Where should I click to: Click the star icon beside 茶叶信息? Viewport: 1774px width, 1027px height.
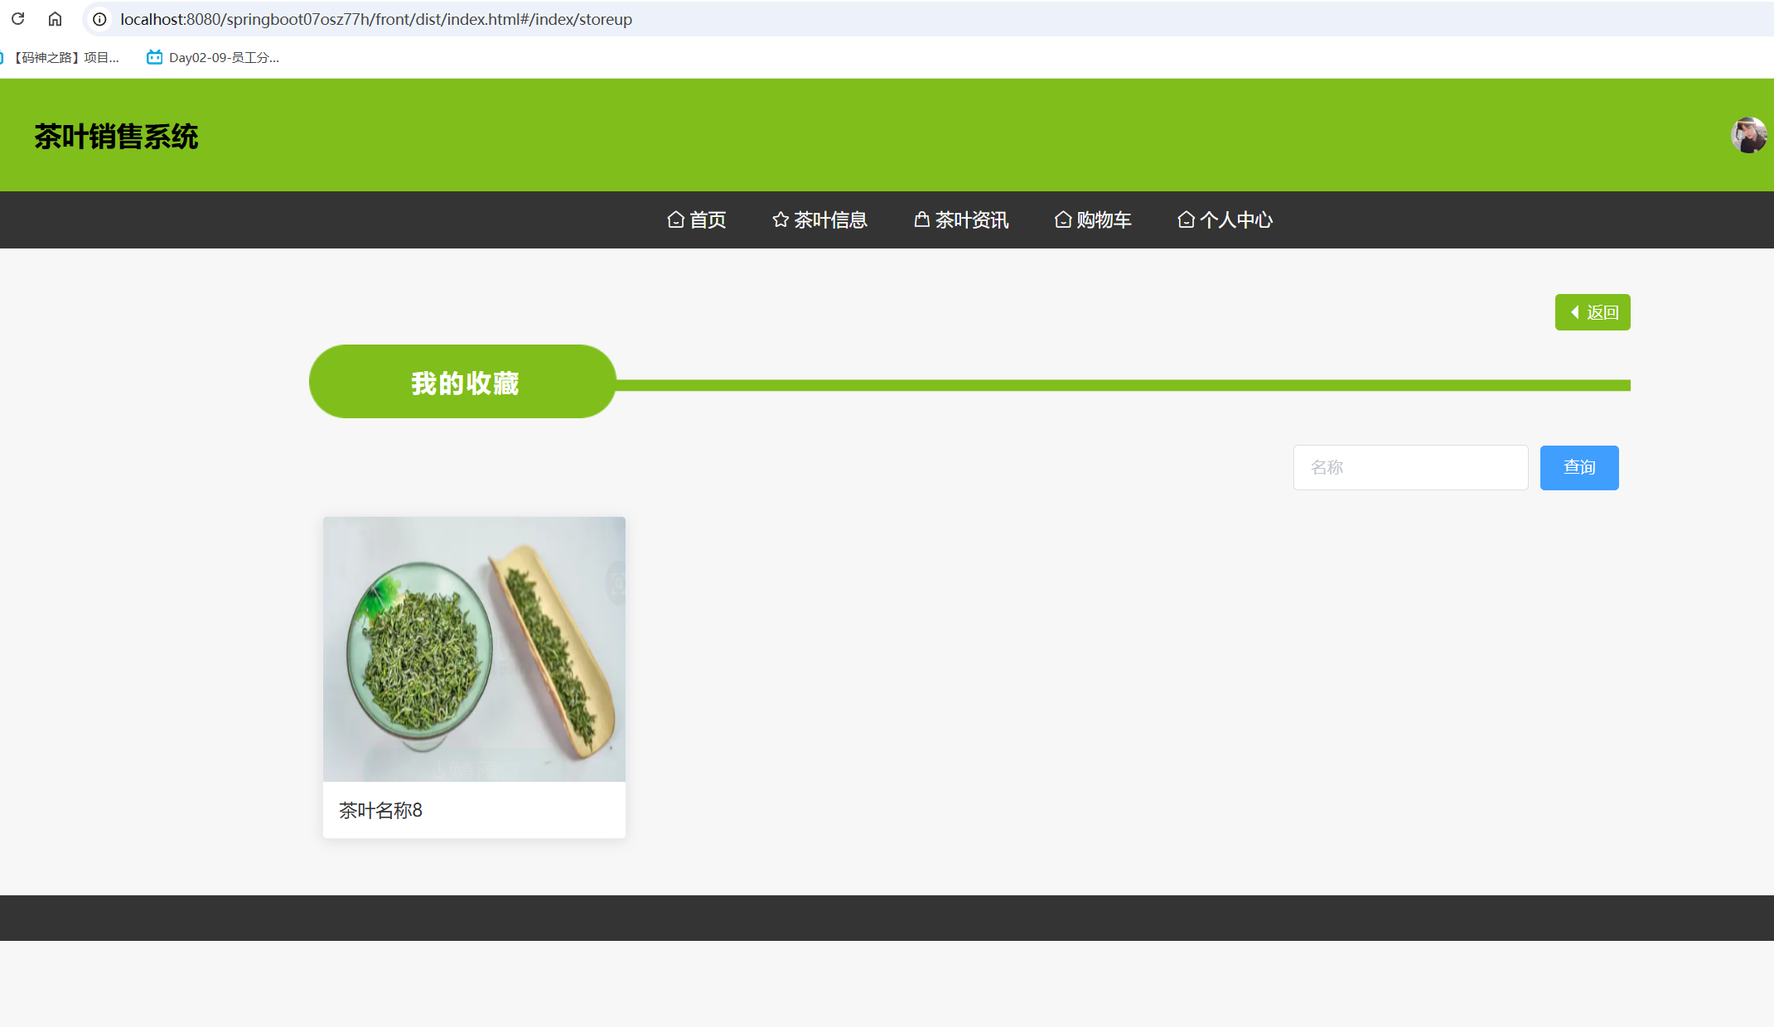780,219
